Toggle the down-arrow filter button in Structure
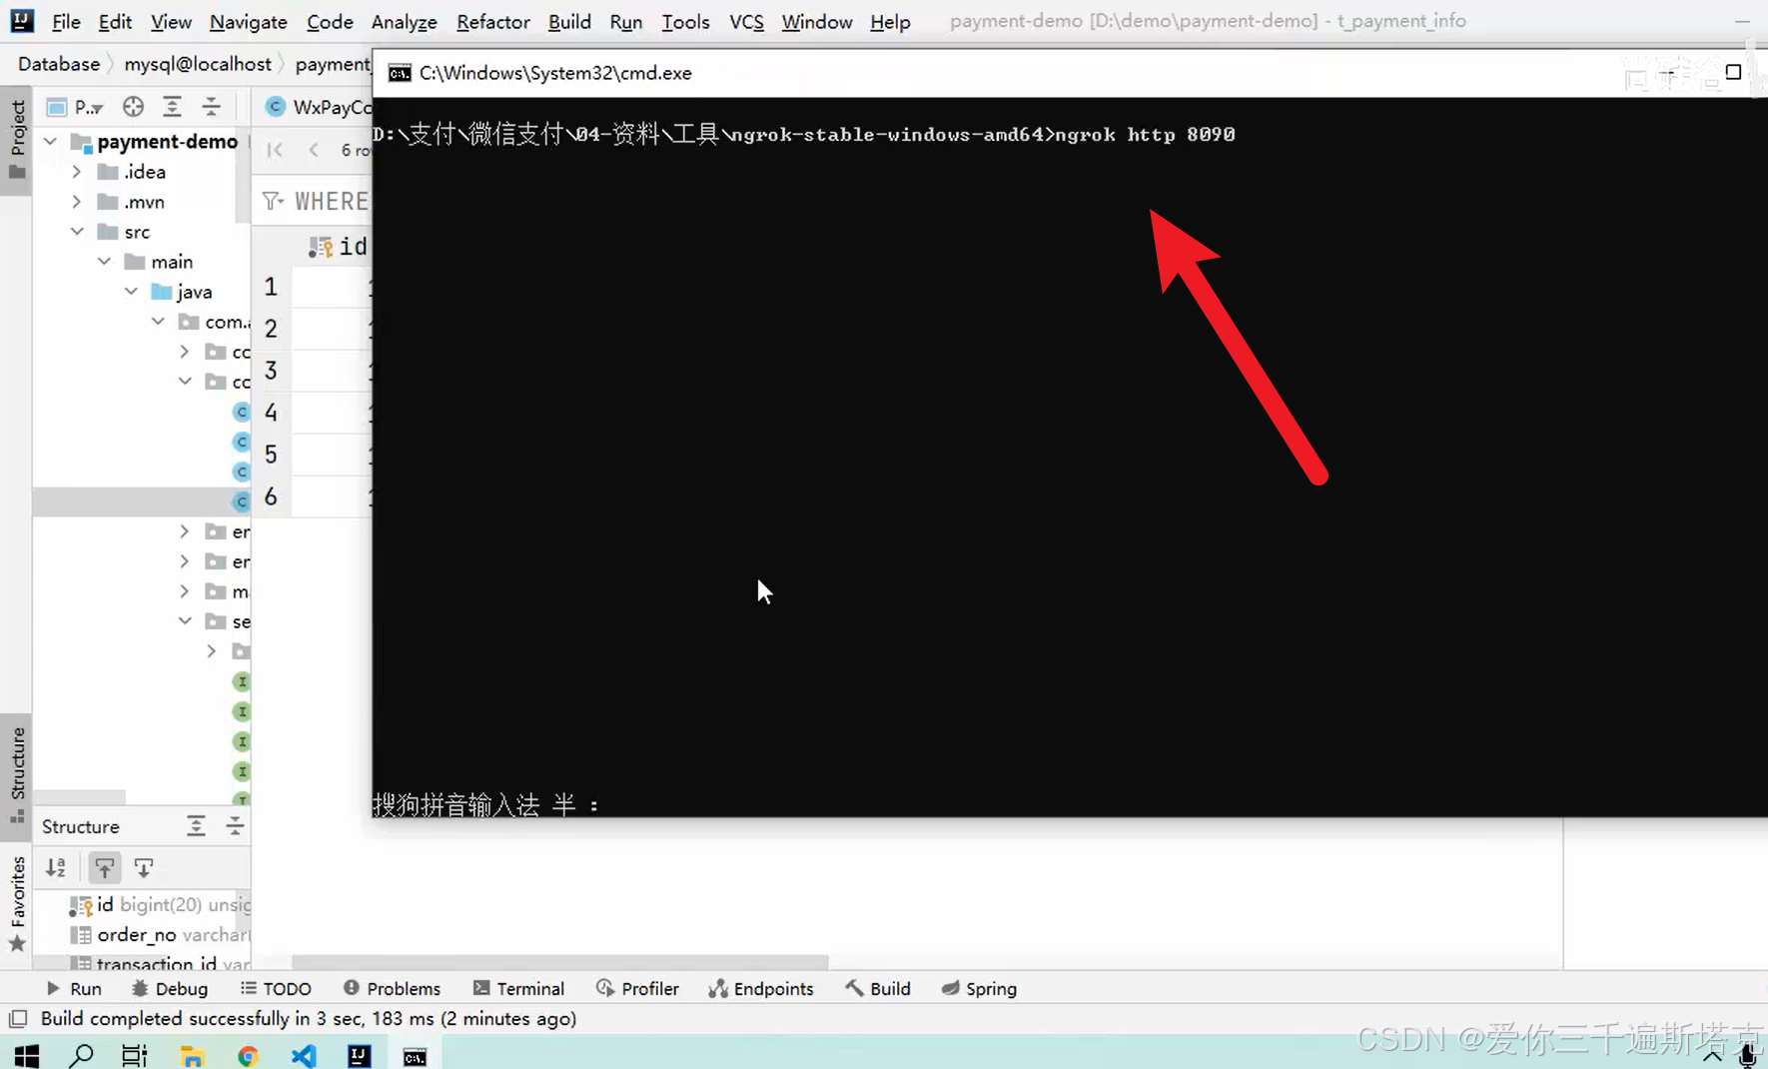This screenshot has width=1768, height=1069. click(x=143, y=868)
